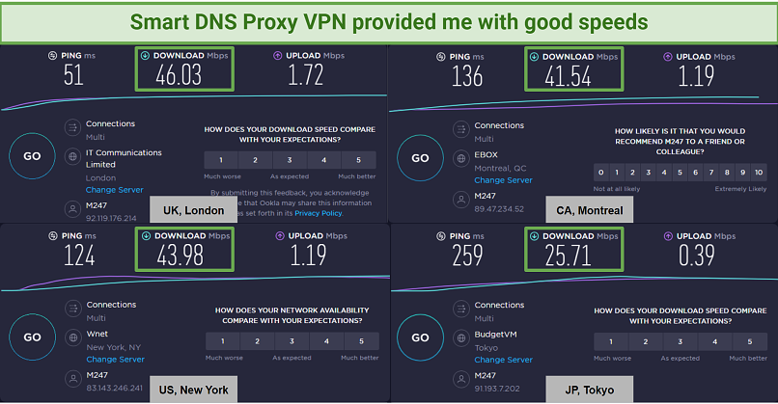Start the test with GO in the London panel
778x404 pixels.
pyautogui.click(x=32, y=156)
